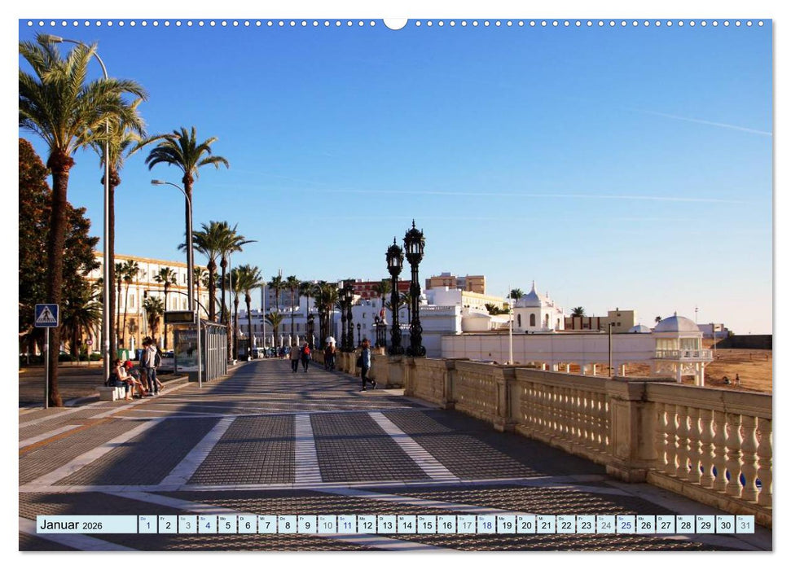Click the date cell 28
The image size is (791, 570).
click(685, 526)
